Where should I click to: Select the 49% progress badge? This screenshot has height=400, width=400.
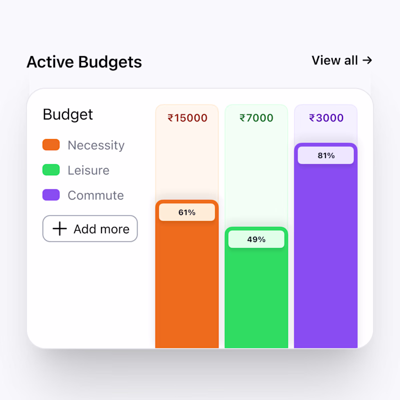click(x=256, y=239)
